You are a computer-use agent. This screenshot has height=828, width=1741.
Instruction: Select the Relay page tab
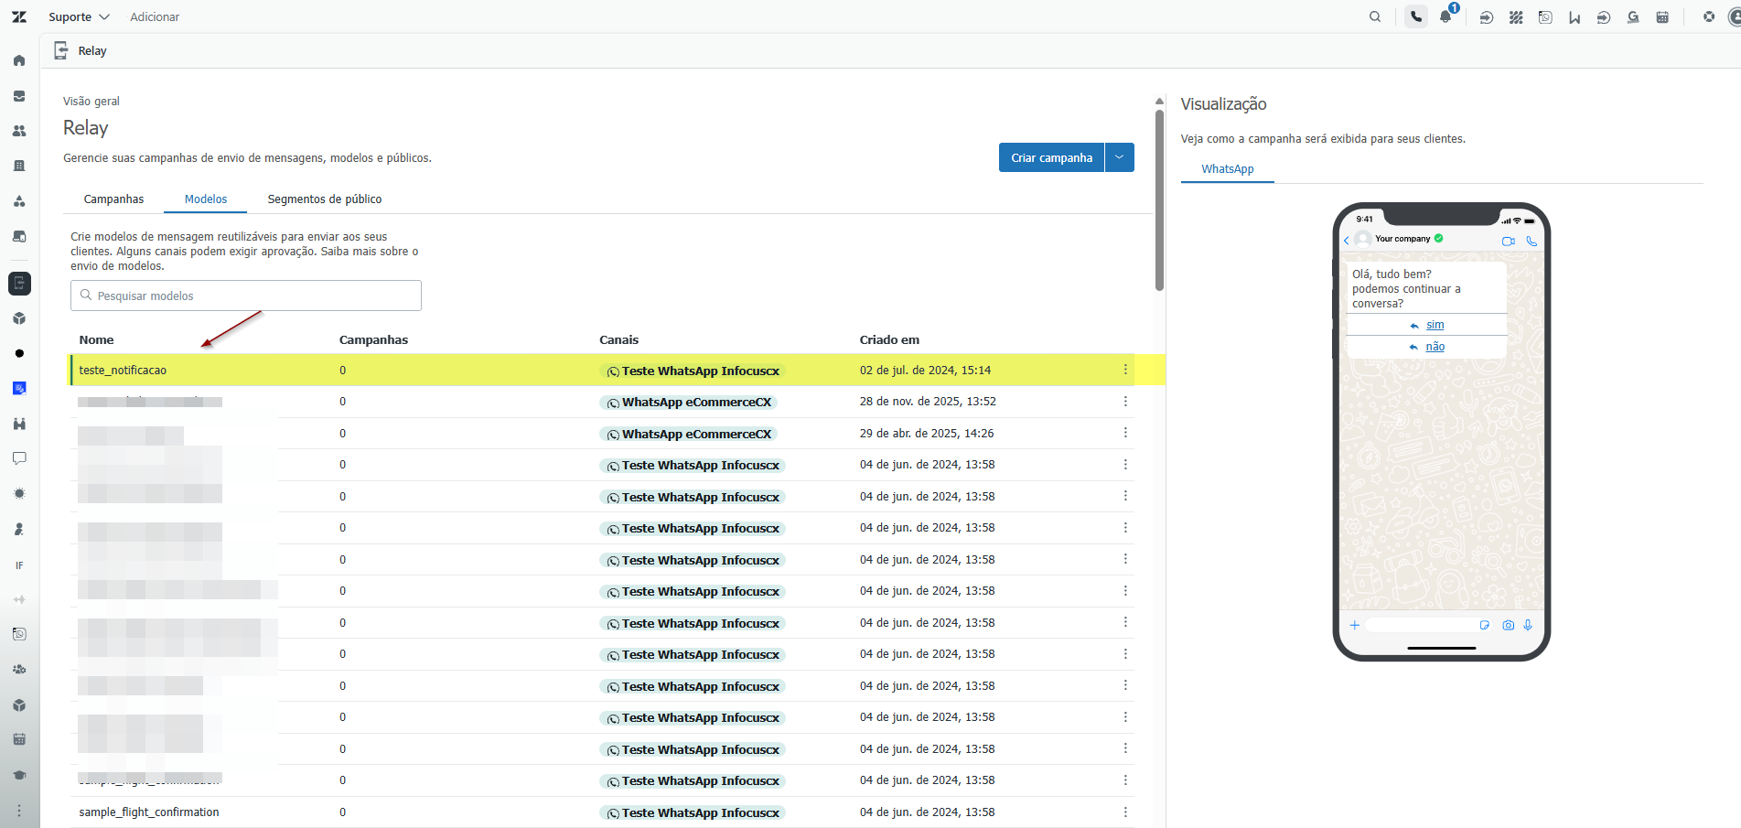click(81, 51)
